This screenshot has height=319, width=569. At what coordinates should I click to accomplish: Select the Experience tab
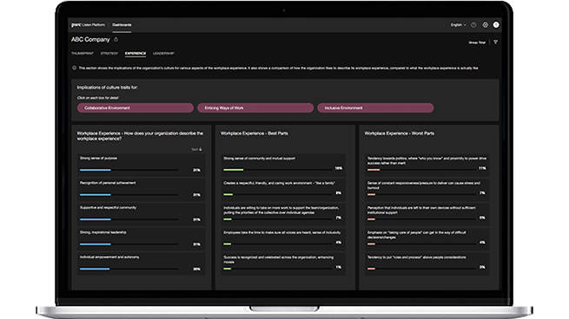(x=136, y=53)
